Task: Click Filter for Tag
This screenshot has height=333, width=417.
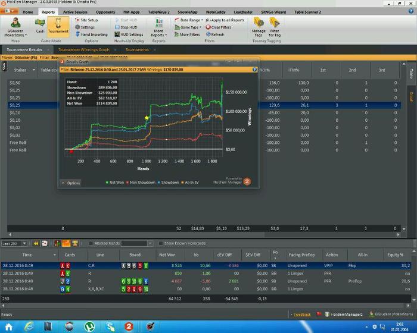Action: coord(275,27)
